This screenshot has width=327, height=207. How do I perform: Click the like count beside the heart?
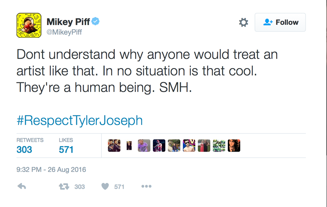coord(119,187)
